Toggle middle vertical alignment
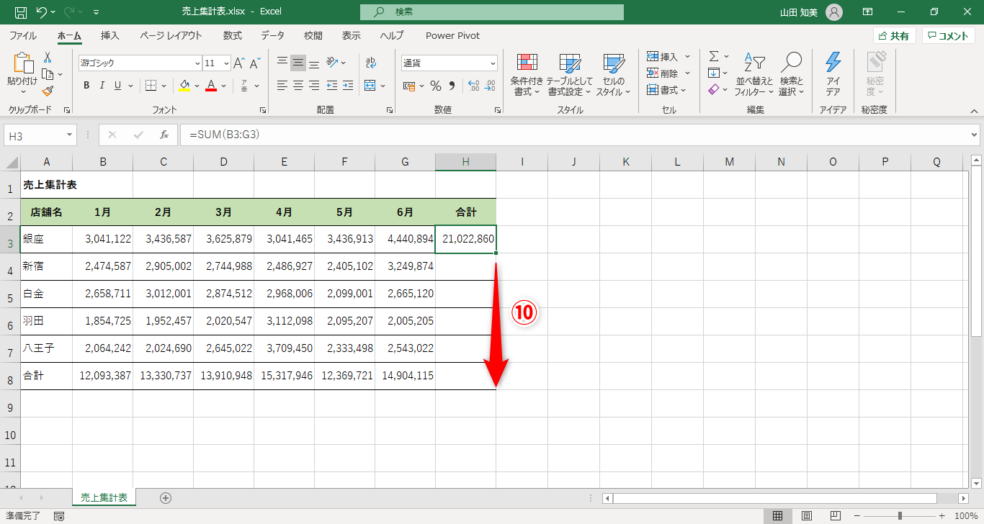The image size is (984, 524). point(298,63)
